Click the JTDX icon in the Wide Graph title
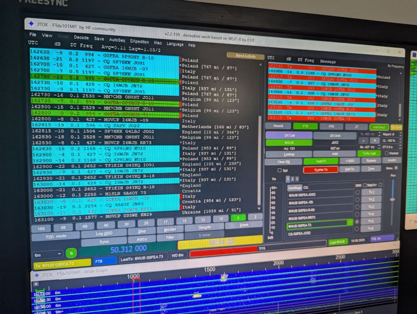417x314 pixels. [x=37, y=275]
